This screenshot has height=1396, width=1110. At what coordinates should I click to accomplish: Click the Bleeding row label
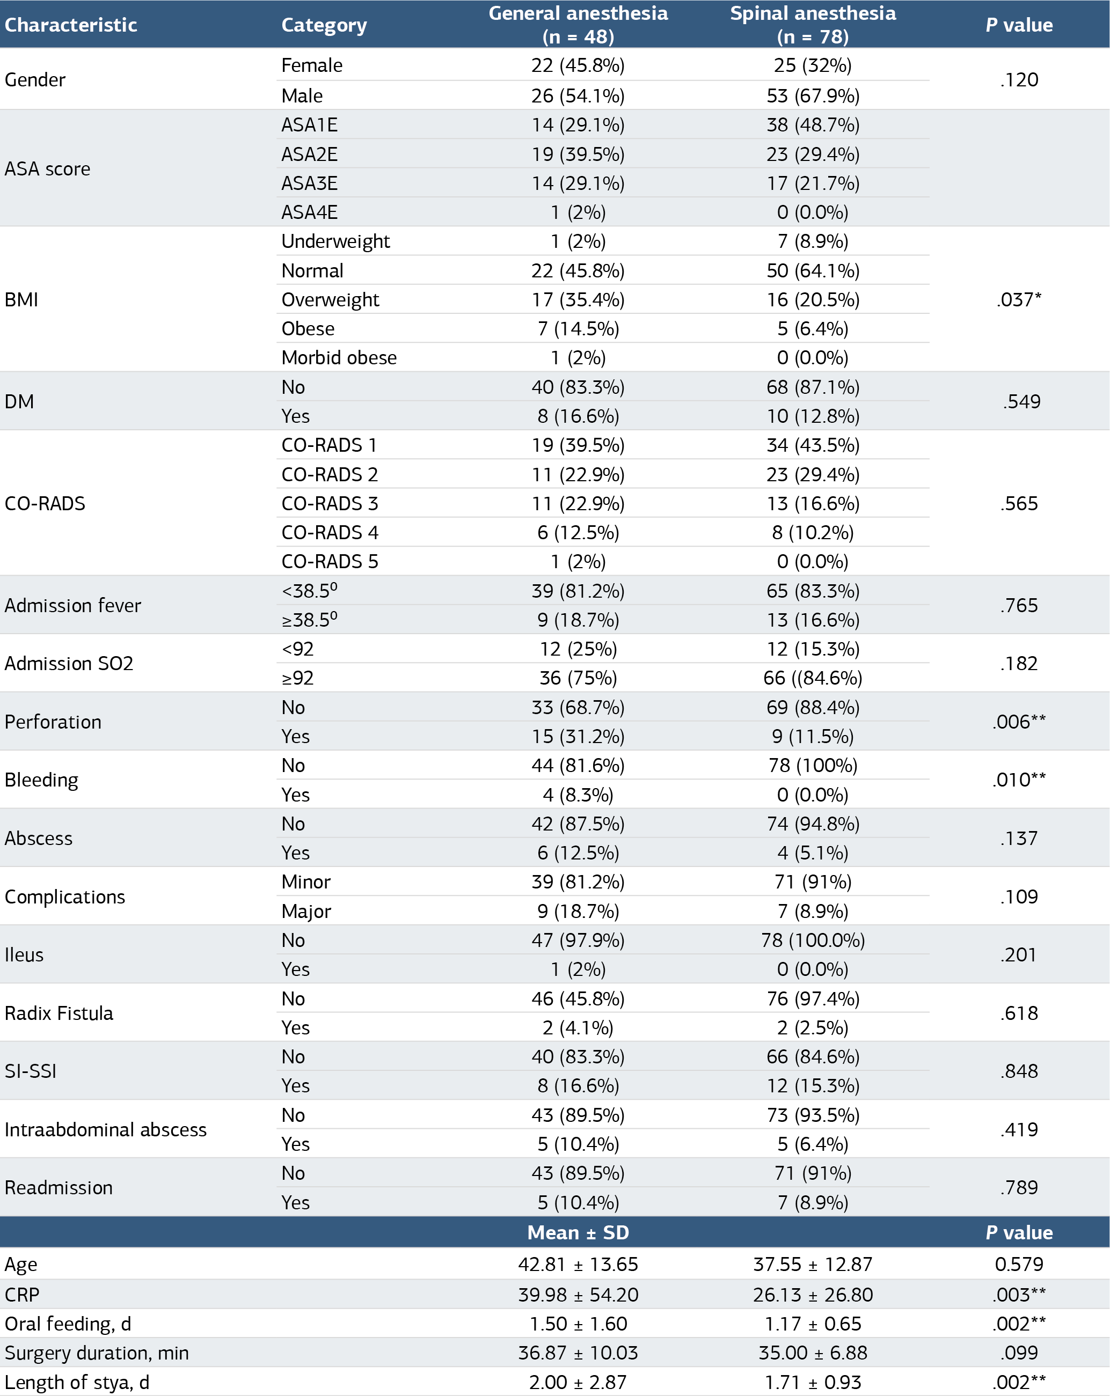pos(41,780)
